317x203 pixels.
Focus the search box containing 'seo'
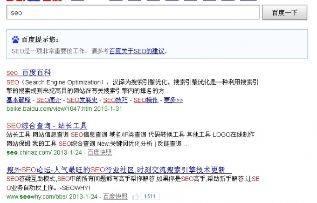(132, 13)
